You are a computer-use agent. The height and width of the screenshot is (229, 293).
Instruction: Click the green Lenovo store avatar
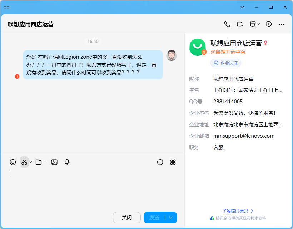[198, 47]
